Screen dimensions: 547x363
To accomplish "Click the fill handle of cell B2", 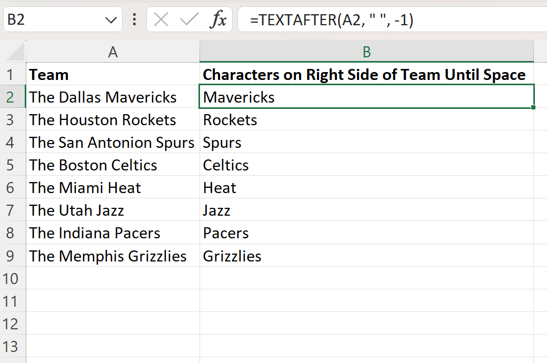I will [533, 107].
